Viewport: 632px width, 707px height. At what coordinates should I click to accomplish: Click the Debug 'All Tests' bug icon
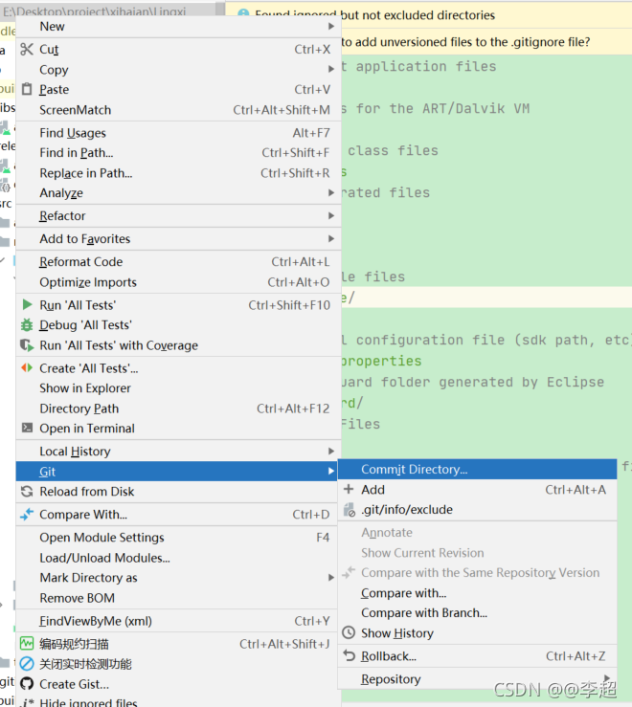[x=27, y=325]
